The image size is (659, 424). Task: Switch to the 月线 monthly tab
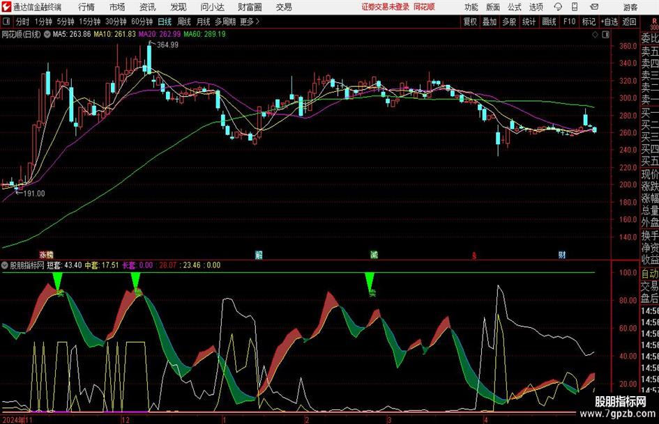pyautogui.click(x=204, y=22)
